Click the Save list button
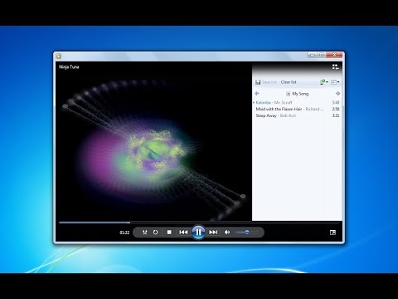 [265, 82]
